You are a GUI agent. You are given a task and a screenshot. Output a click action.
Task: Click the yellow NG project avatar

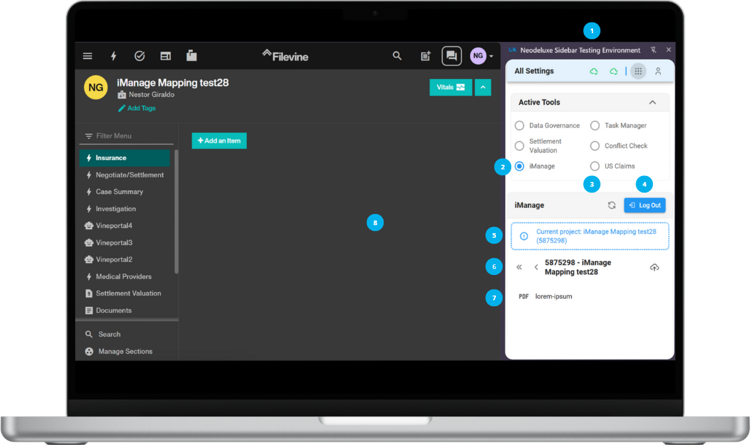click(x=96, y=88)
